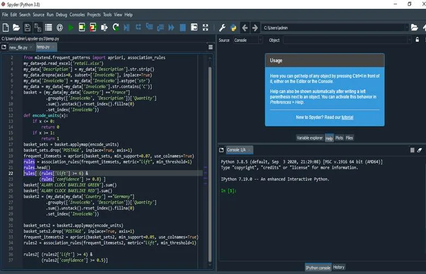Open the Tools menu
The image size is (426, 274).
(x=107, y=15)
